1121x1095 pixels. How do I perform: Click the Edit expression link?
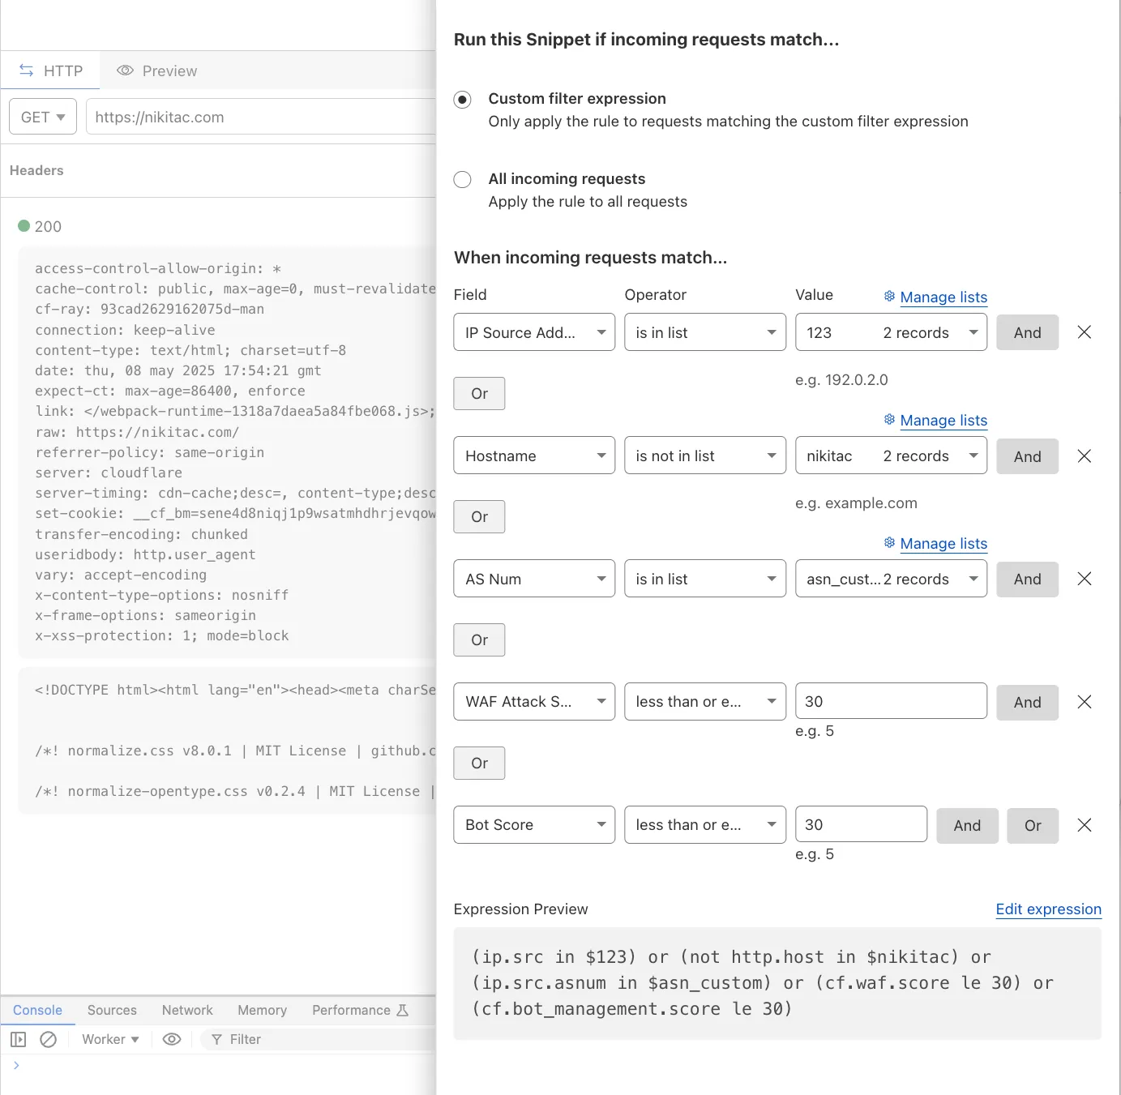coord(1048,909)
